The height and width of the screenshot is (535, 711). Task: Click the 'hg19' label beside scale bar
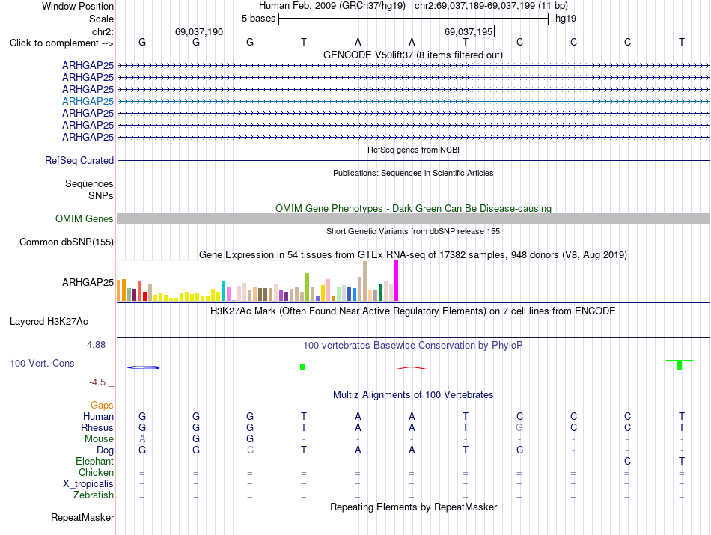pos(566,19)
